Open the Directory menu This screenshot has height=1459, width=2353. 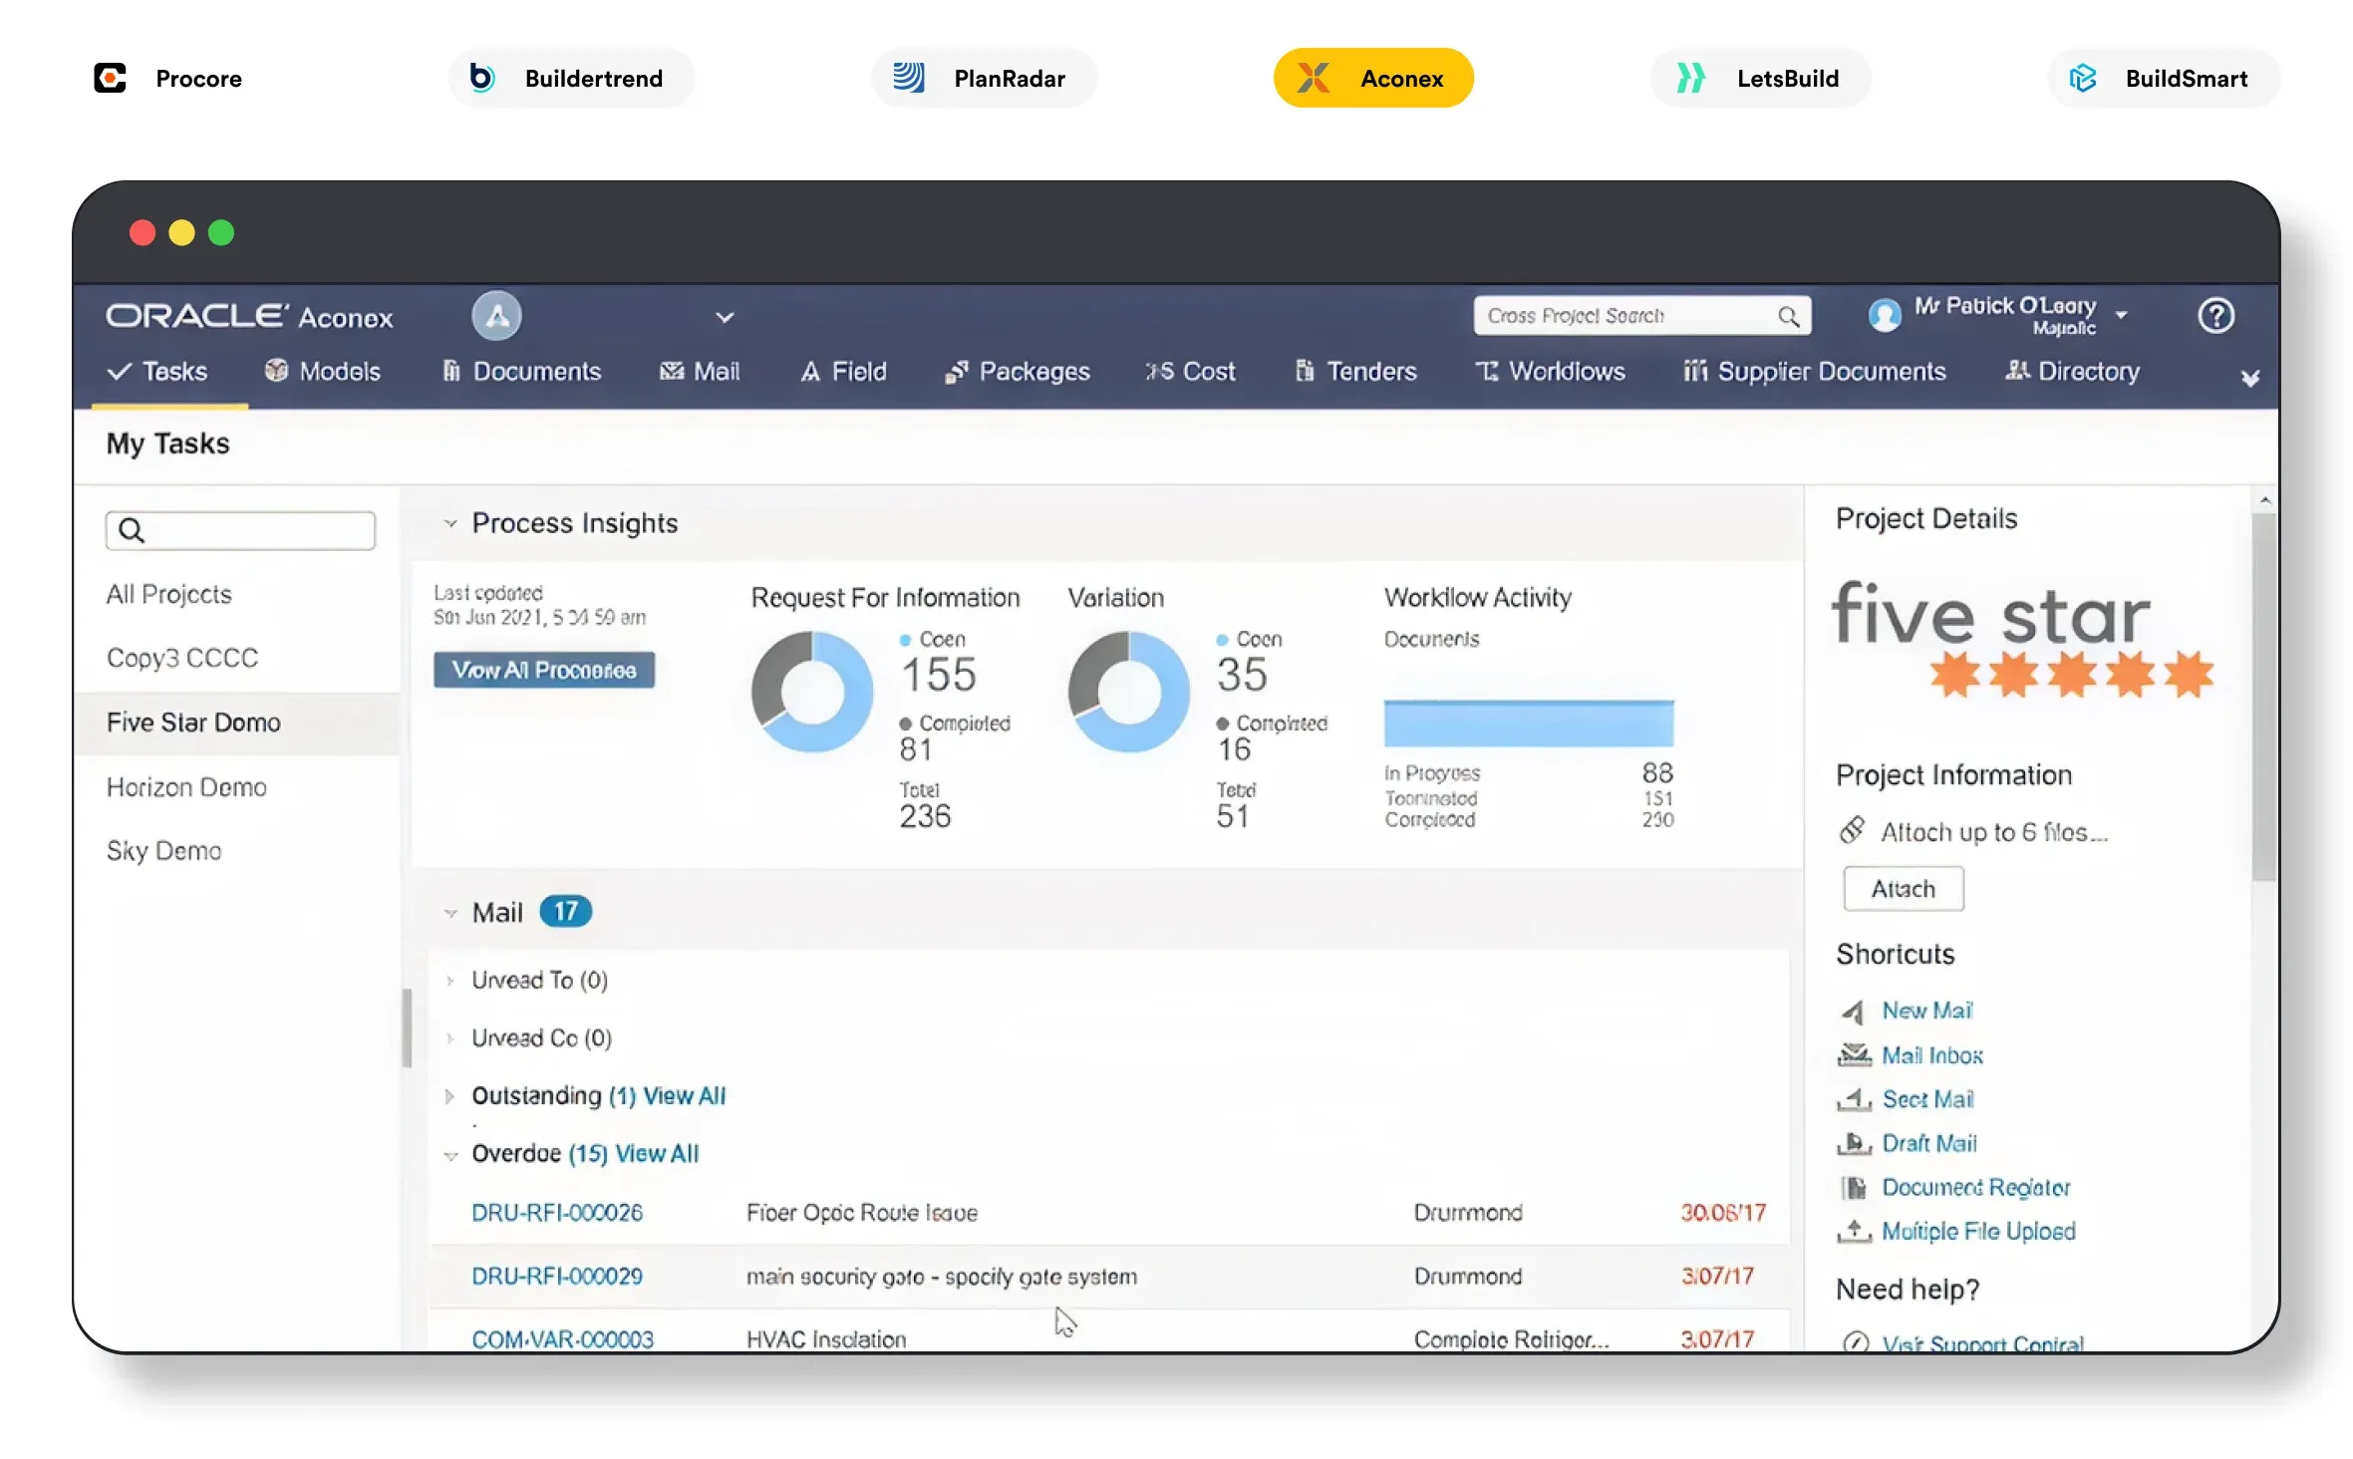[2072, 372]
